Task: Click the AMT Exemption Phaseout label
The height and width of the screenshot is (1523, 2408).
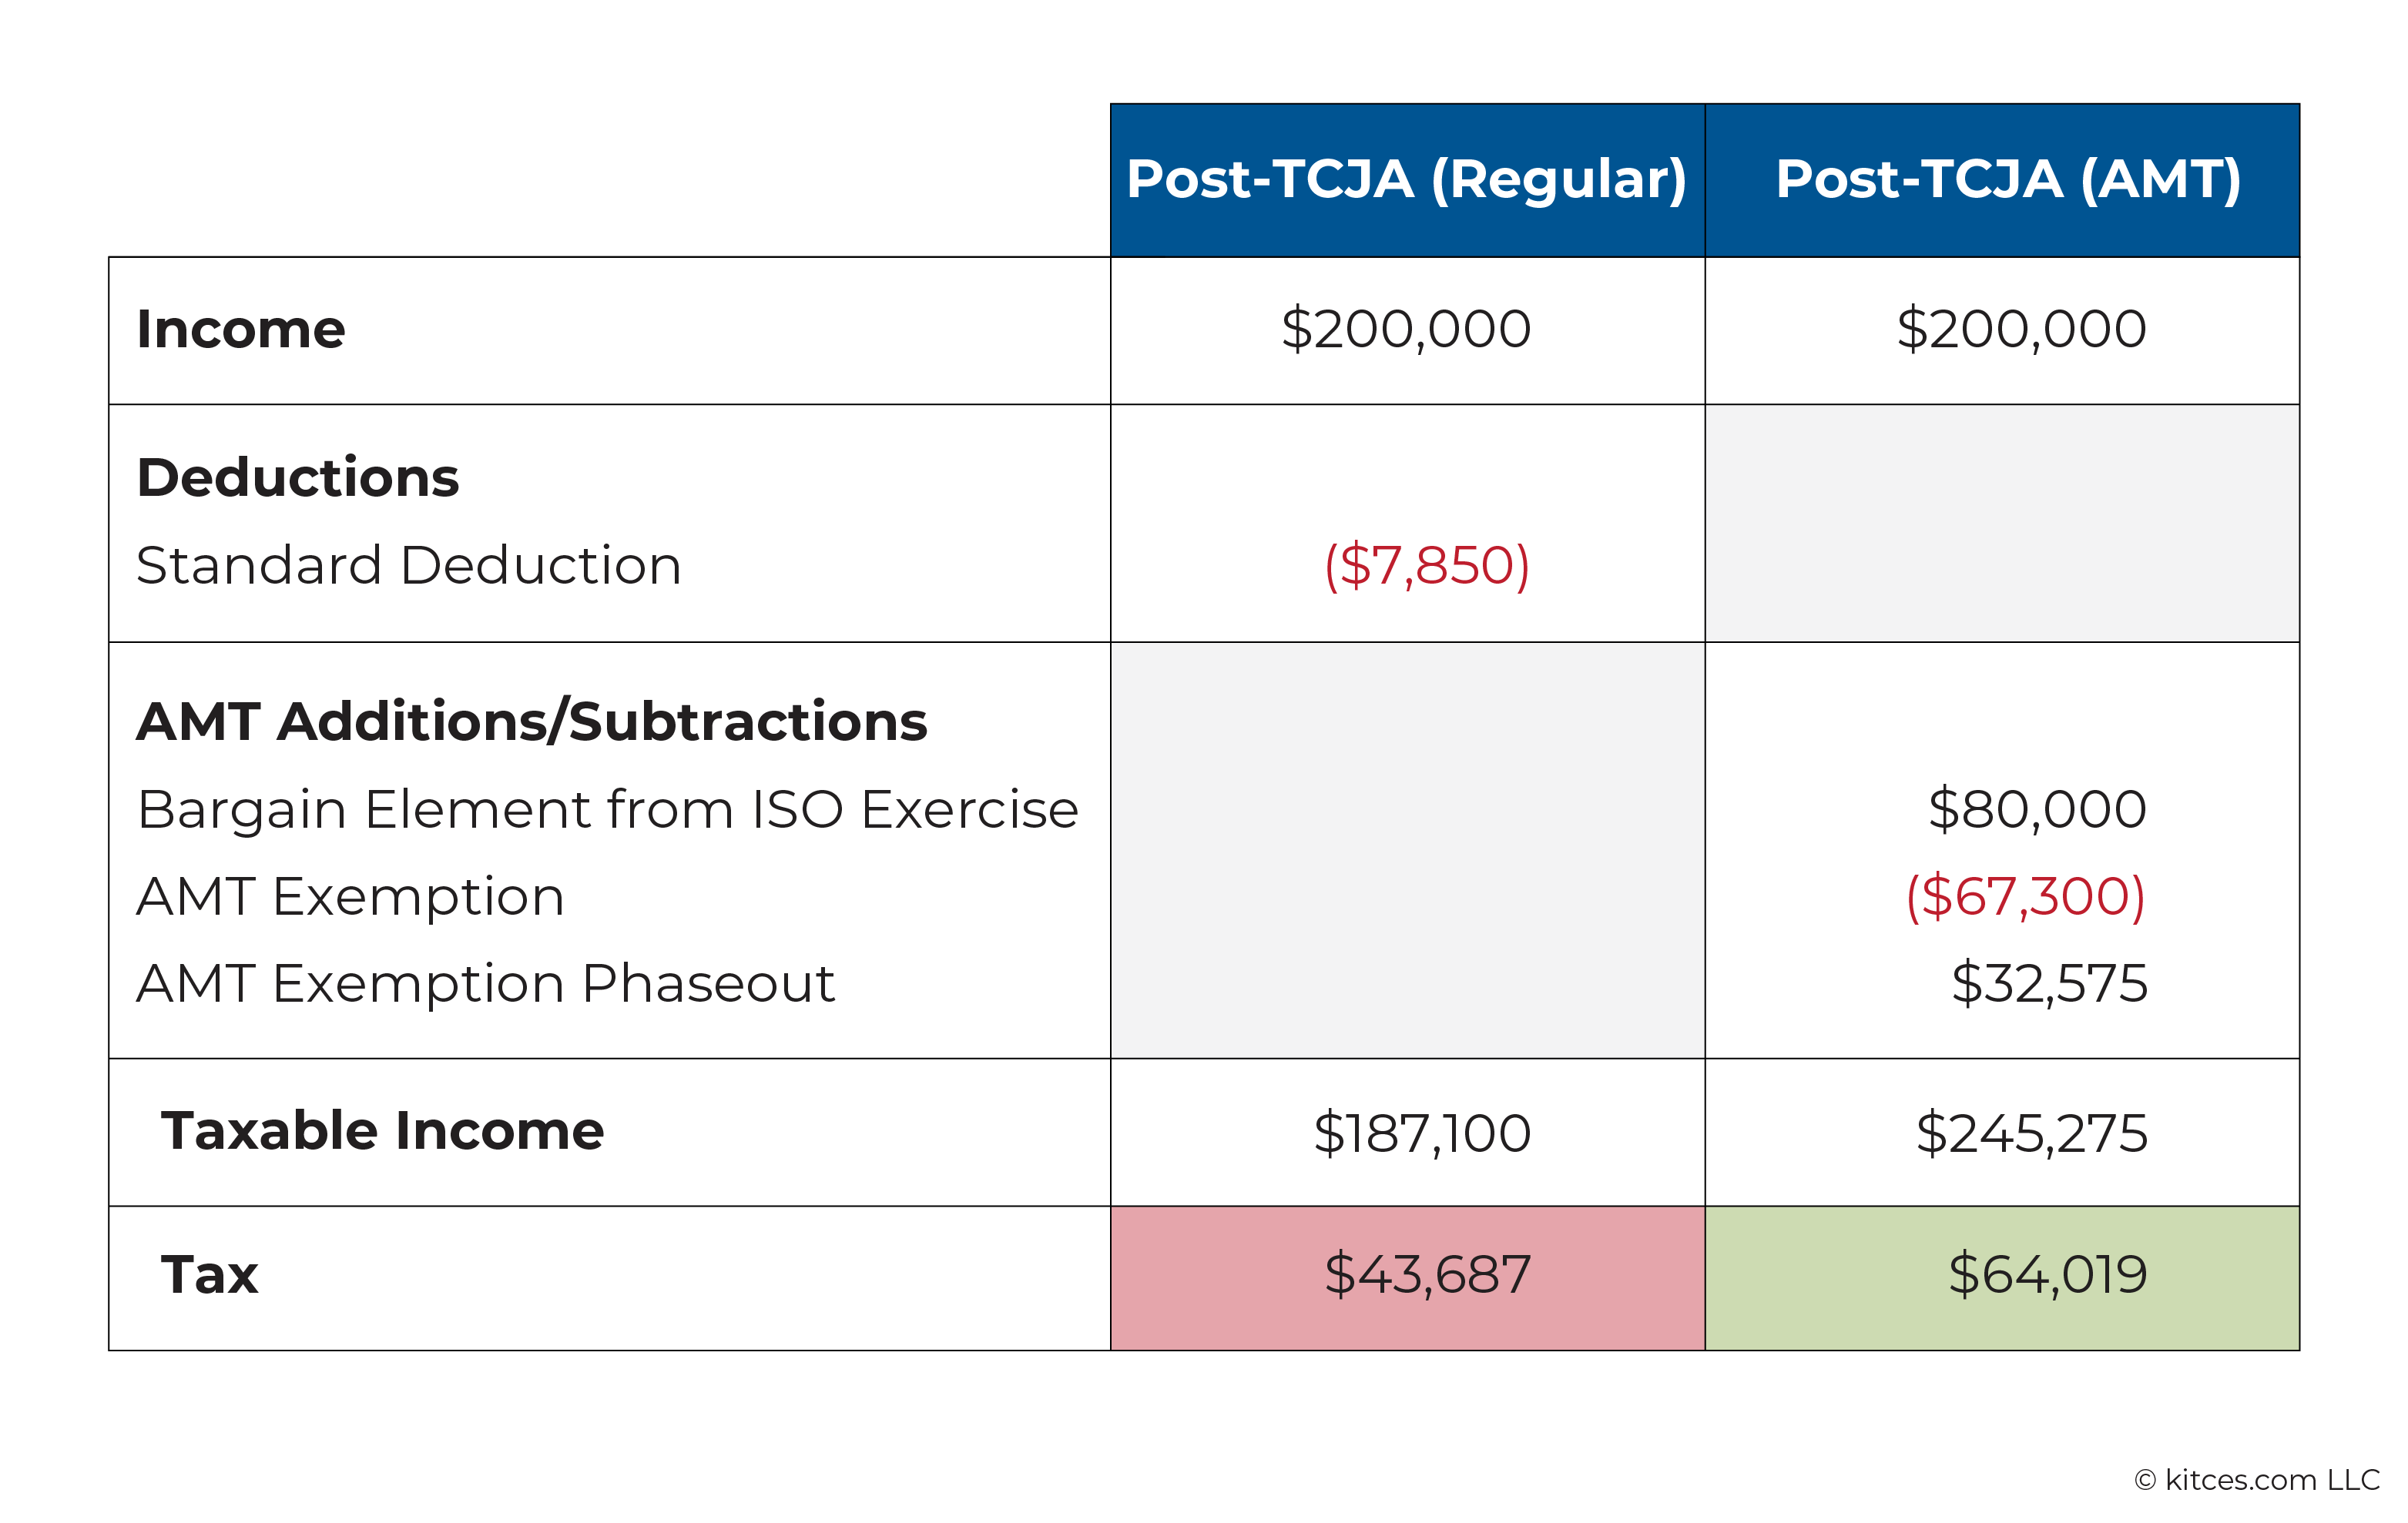Action: click(x=485, y=983)
